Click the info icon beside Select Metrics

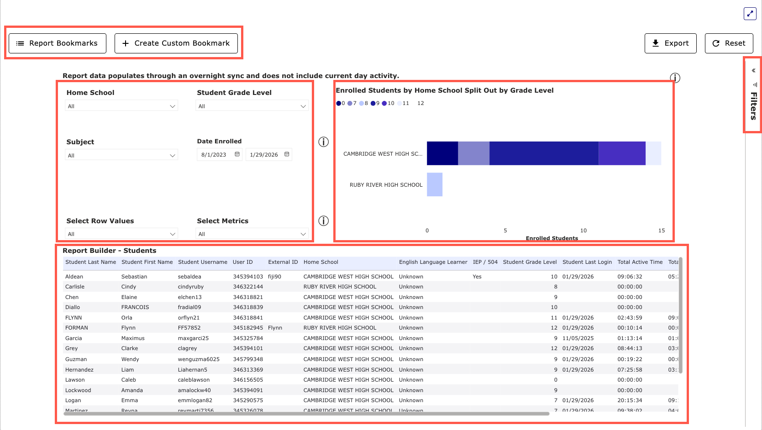pyautogui.click(x=323, y=221)
